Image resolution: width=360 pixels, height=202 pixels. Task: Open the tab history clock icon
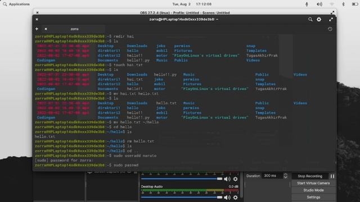[x=330, y=29]
